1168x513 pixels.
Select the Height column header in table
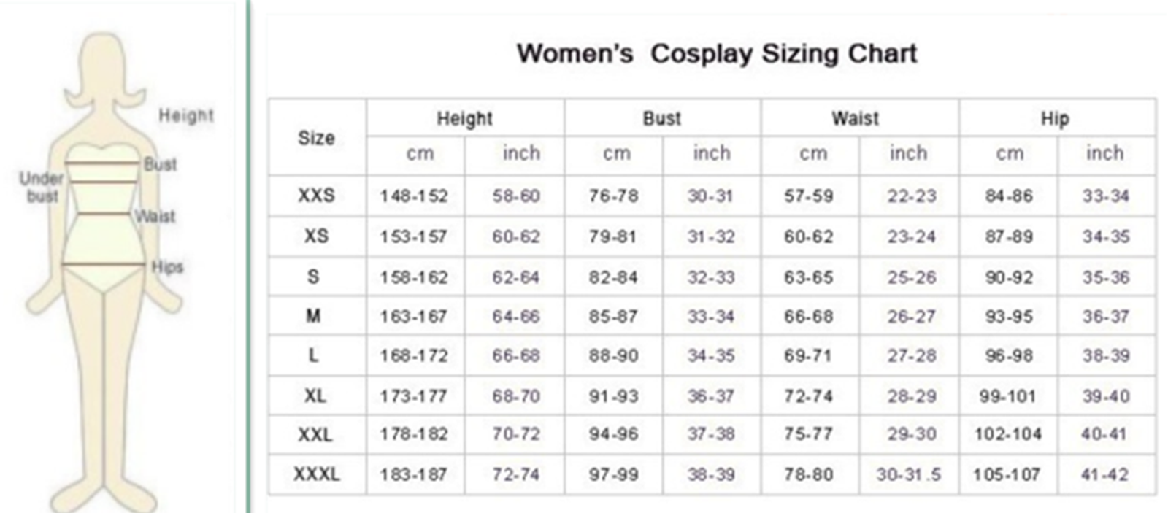(464, 118)
